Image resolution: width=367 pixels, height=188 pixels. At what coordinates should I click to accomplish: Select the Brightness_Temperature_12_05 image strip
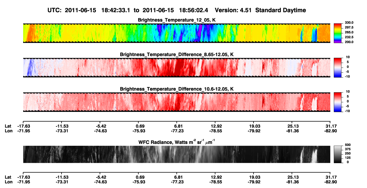(x=176, y=33)
